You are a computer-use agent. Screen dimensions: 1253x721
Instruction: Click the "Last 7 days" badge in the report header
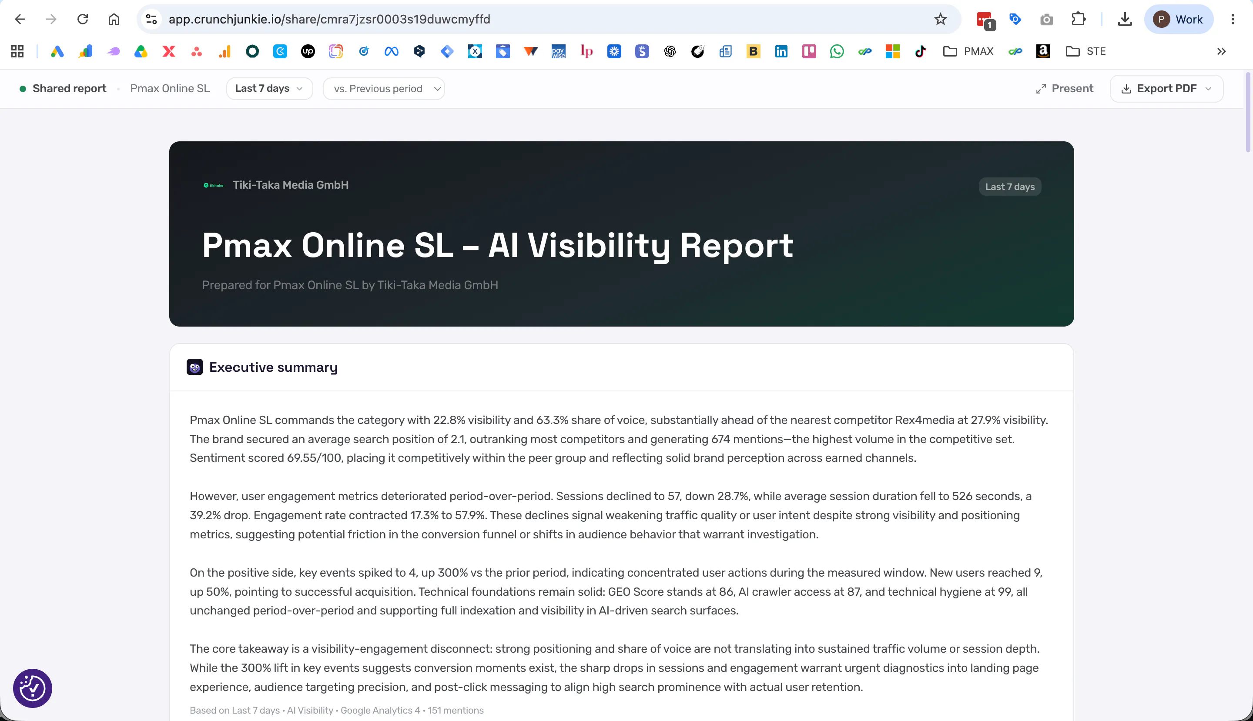pos(1010,187)
